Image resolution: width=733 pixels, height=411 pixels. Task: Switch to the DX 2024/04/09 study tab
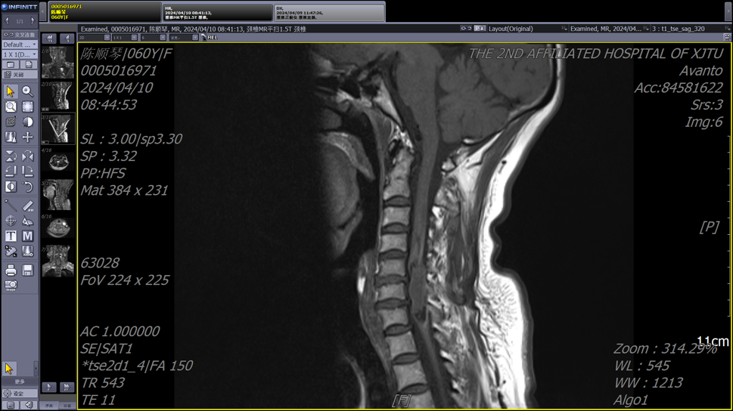click(x=328, y=11)
